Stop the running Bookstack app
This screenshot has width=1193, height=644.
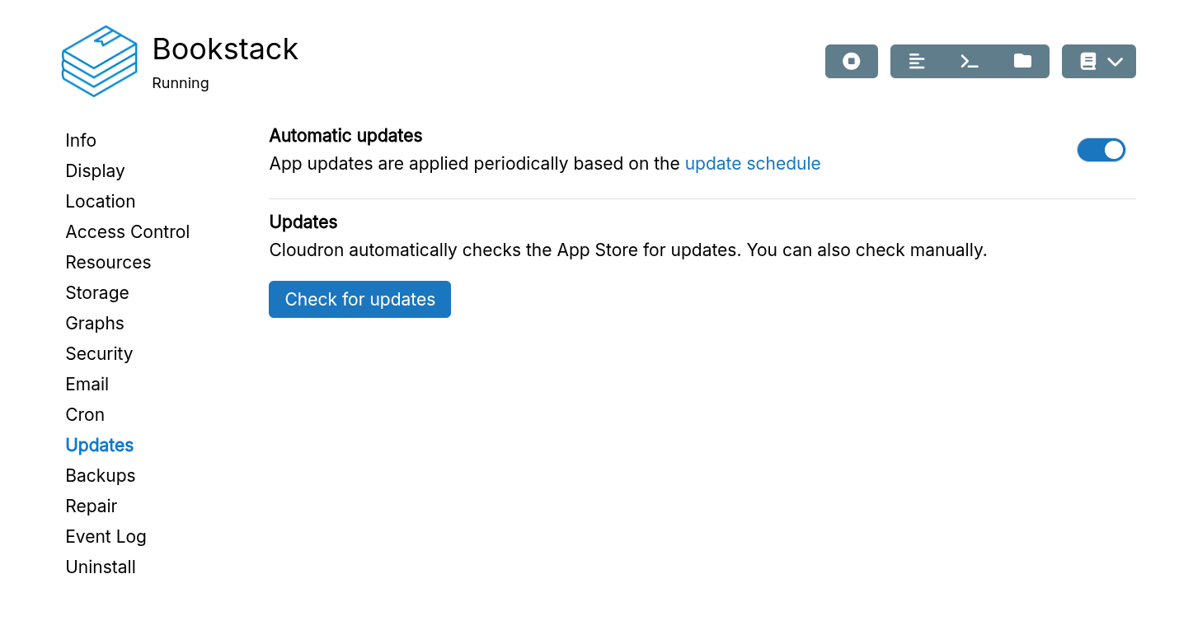851,61
